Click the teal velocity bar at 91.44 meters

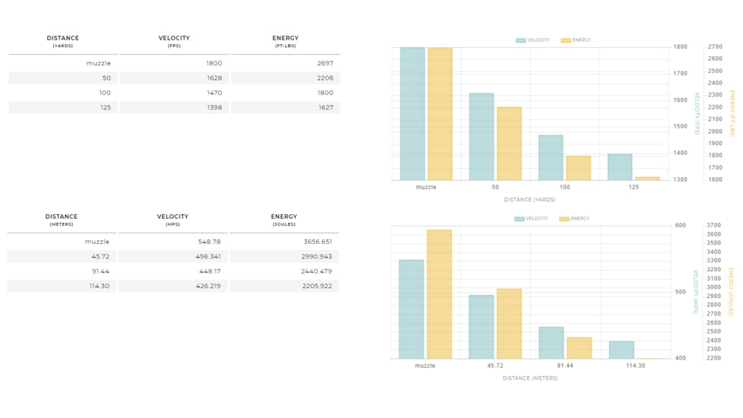(x=552, y=343)
